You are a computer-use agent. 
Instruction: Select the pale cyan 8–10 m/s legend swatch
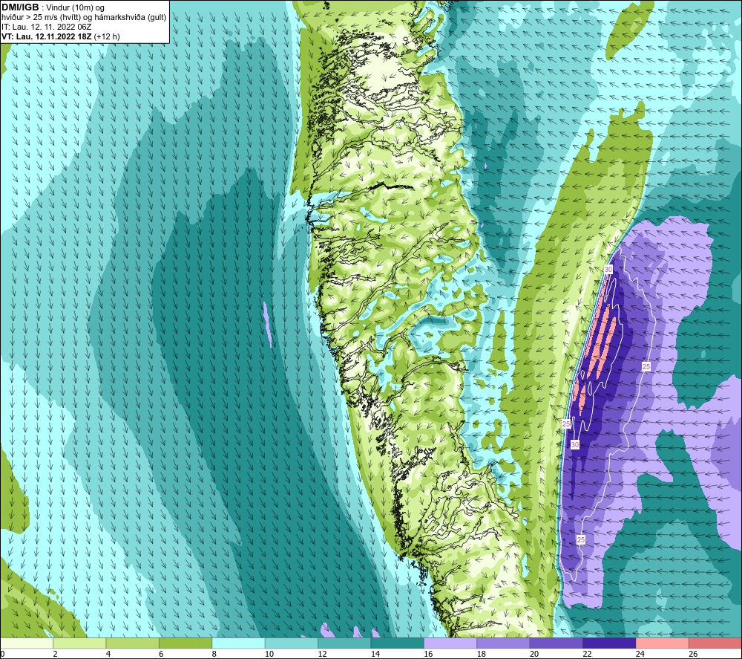tap(238, 643)
